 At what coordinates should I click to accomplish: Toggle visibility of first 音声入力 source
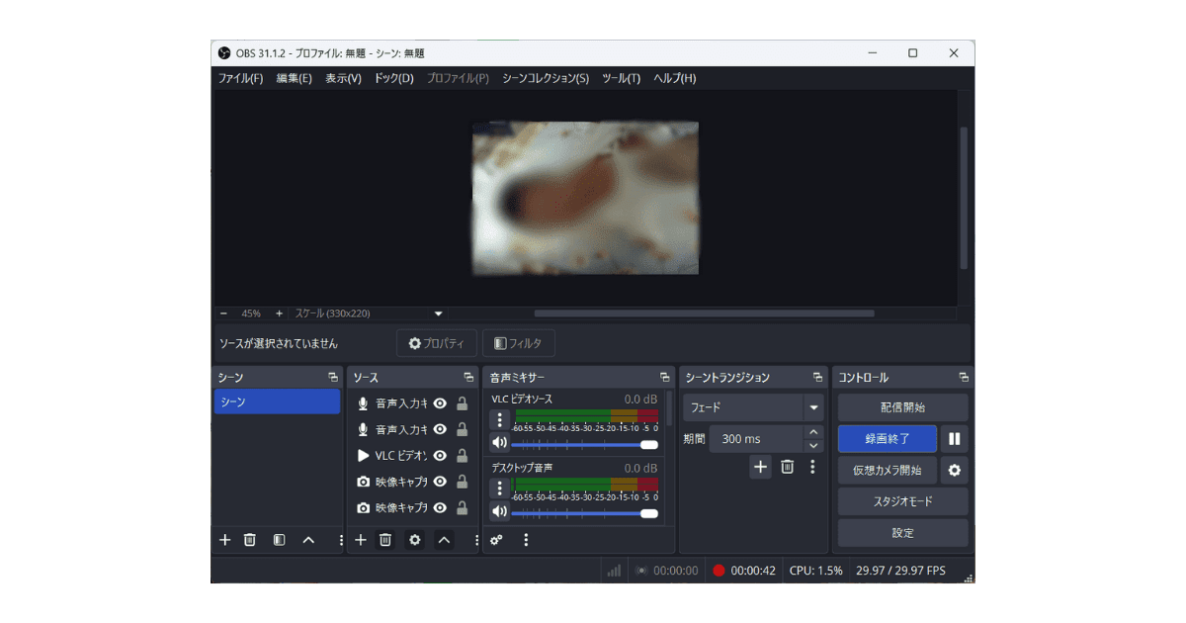coord(440,403)
